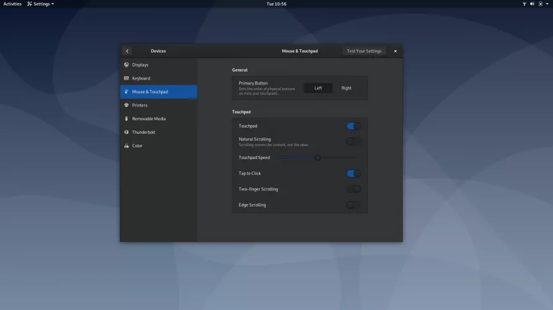The height and width of the screenshot is (310, 553).
Task: Go back using the header arrow button
Action: pyautogui.click(x=127, y=51)
